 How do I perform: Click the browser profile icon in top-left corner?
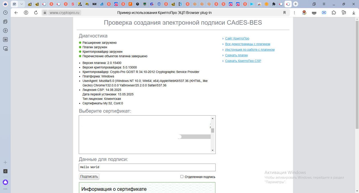pyautogui.click(x=5, y=4)
